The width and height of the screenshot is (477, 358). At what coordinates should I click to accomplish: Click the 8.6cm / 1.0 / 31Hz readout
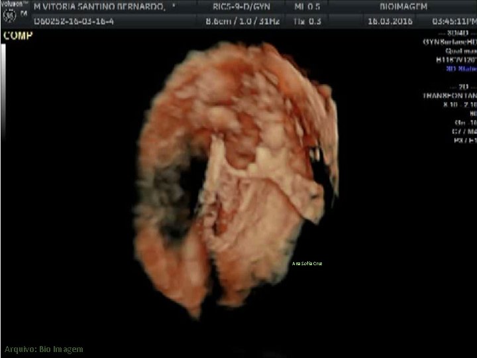pyautogui.click(x=242, y=21)
